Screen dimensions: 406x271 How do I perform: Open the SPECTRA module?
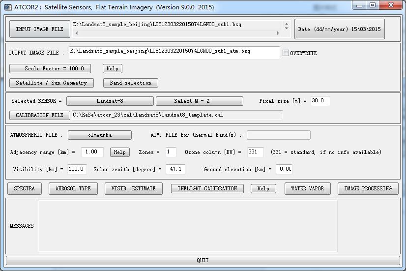25,188
